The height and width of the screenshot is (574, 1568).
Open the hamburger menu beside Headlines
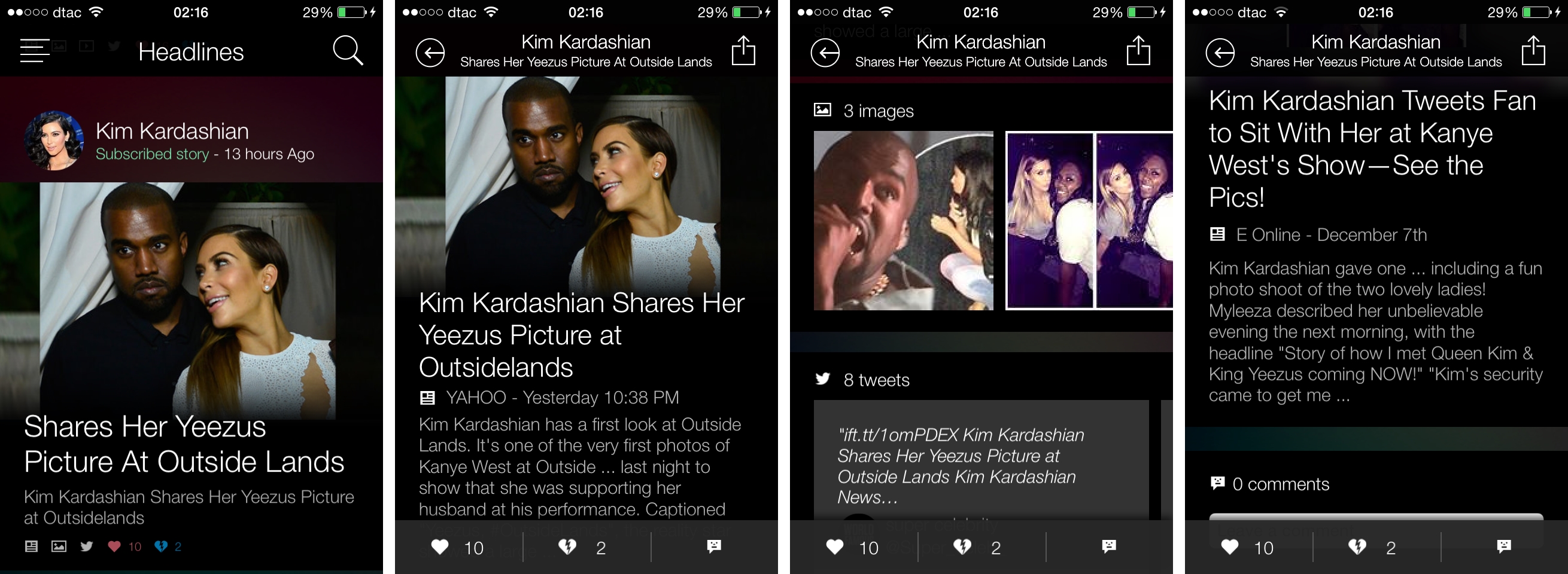(x=35, y=51)
